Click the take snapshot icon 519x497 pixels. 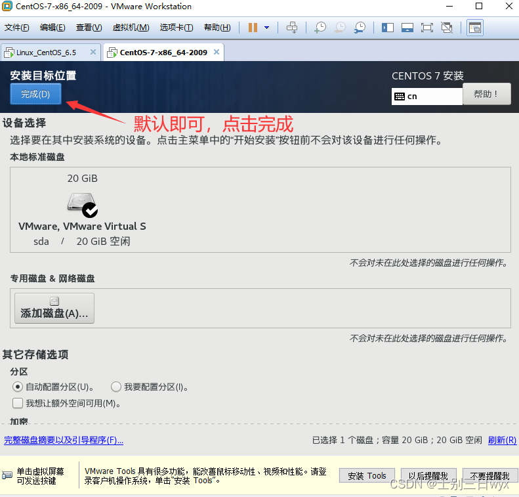coord(320,28)
